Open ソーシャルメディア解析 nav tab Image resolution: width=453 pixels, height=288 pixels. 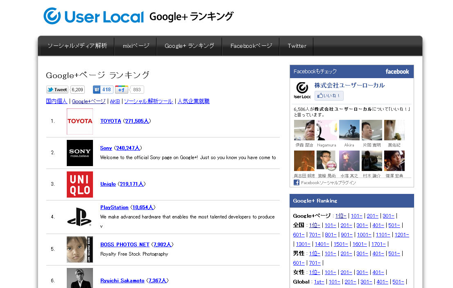pos(77,46)
